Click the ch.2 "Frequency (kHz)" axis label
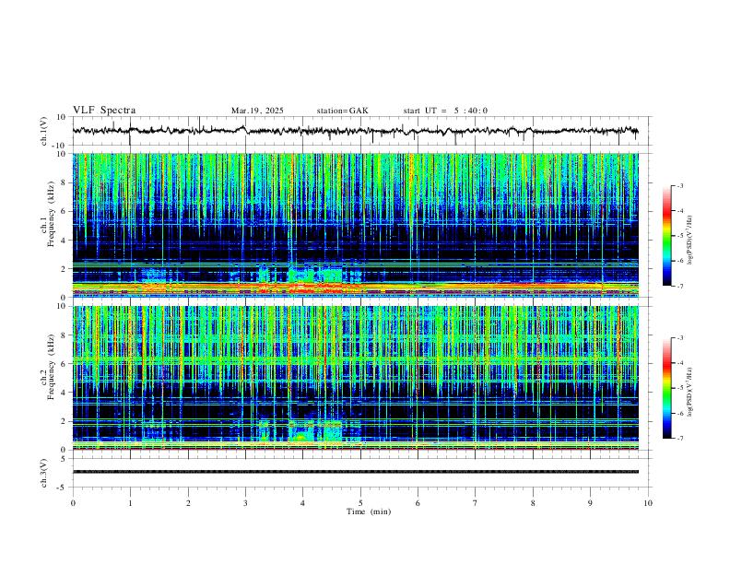The image size is (730, 564). 51,368
